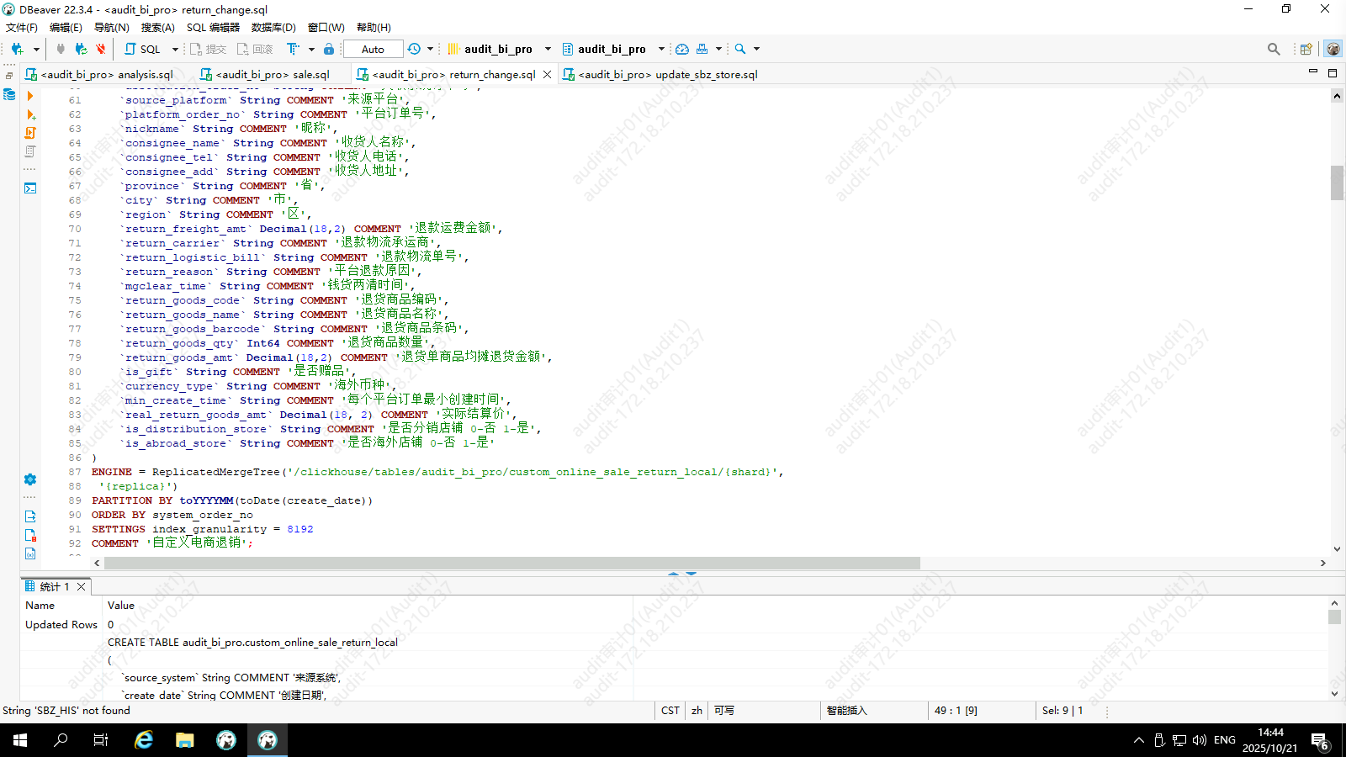Open the 数据库(D) menu

click(x=273, y=28)
